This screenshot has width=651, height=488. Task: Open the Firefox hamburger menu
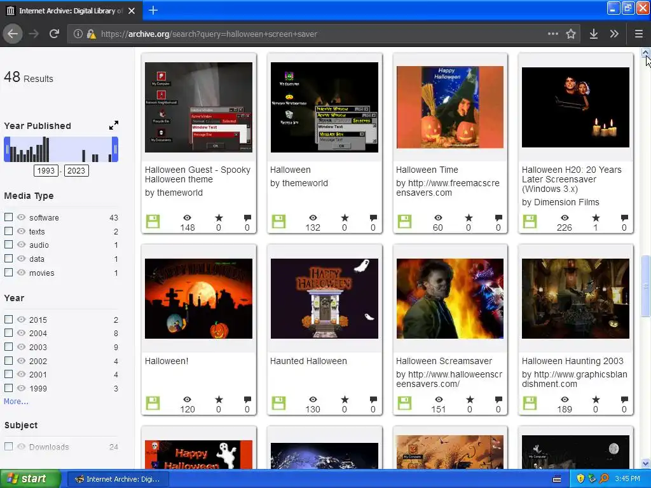coord(638,34)
